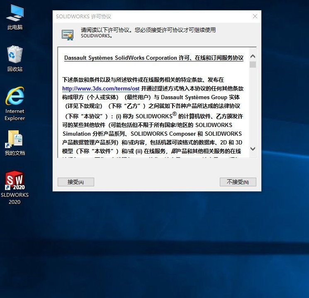This screenshot has width=309, height=298.
Task: Accept the license with 接受(A) button
Action: 75,182
